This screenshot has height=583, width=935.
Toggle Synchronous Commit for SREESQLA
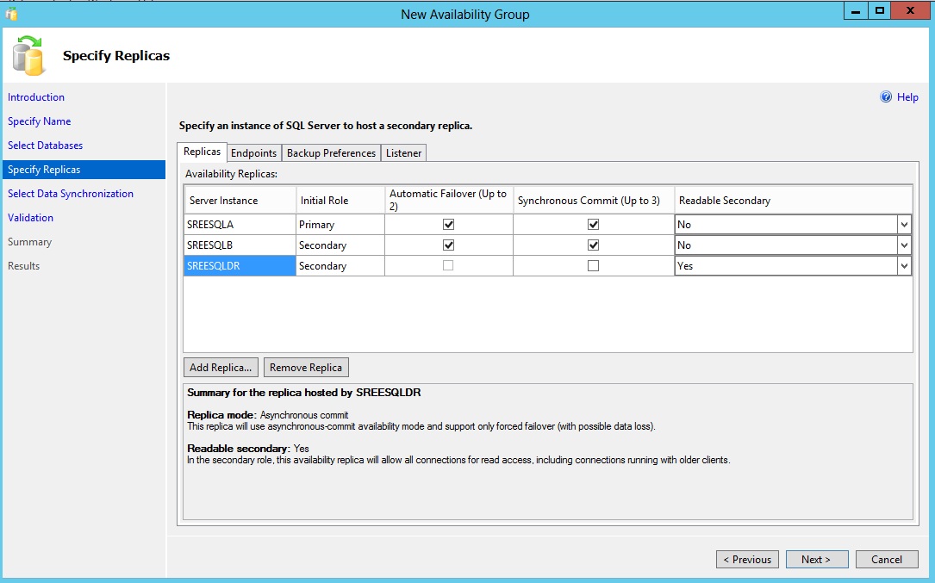(593, 225)
